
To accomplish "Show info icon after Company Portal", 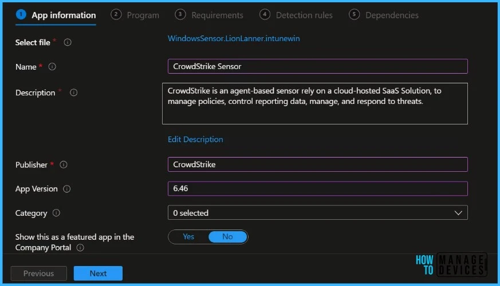I will tap(80, 248).
